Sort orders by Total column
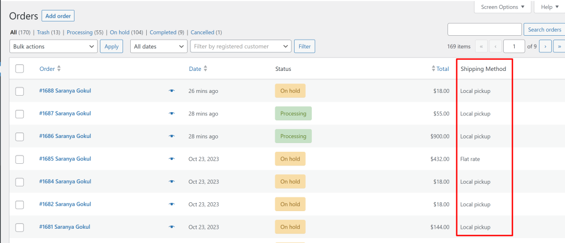The width and height of the screenshot is (565, 243). coord(440,69)
